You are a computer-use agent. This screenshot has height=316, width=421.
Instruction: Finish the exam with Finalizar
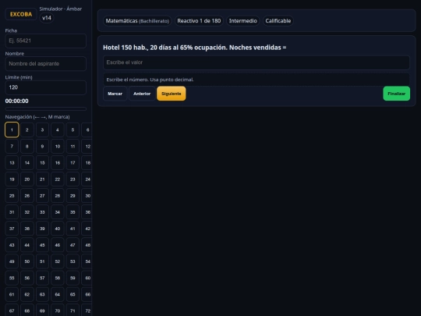coord(396,94)
